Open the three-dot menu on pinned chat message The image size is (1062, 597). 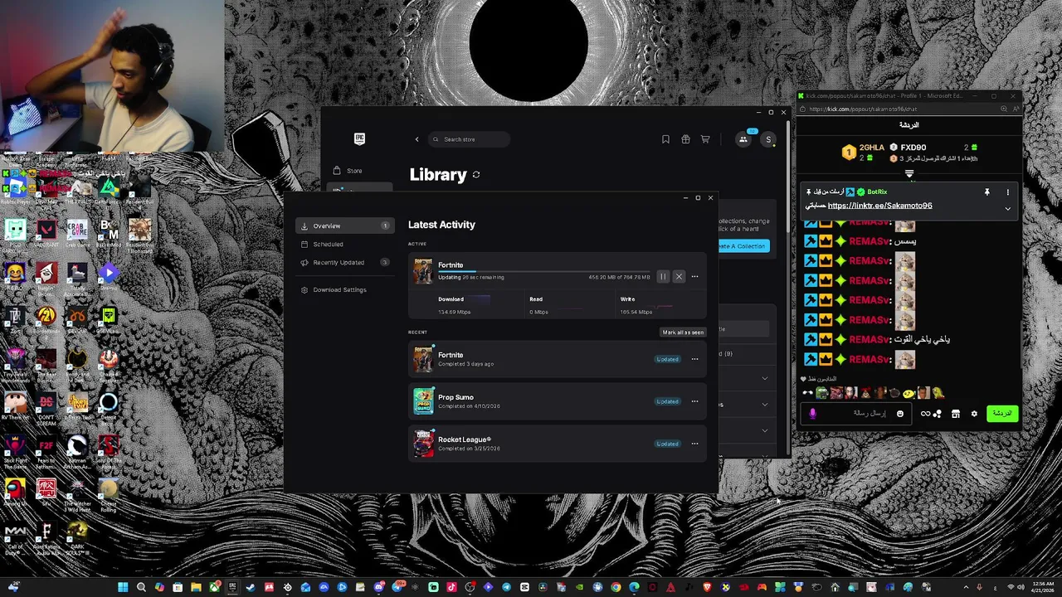pos(1008,192)
